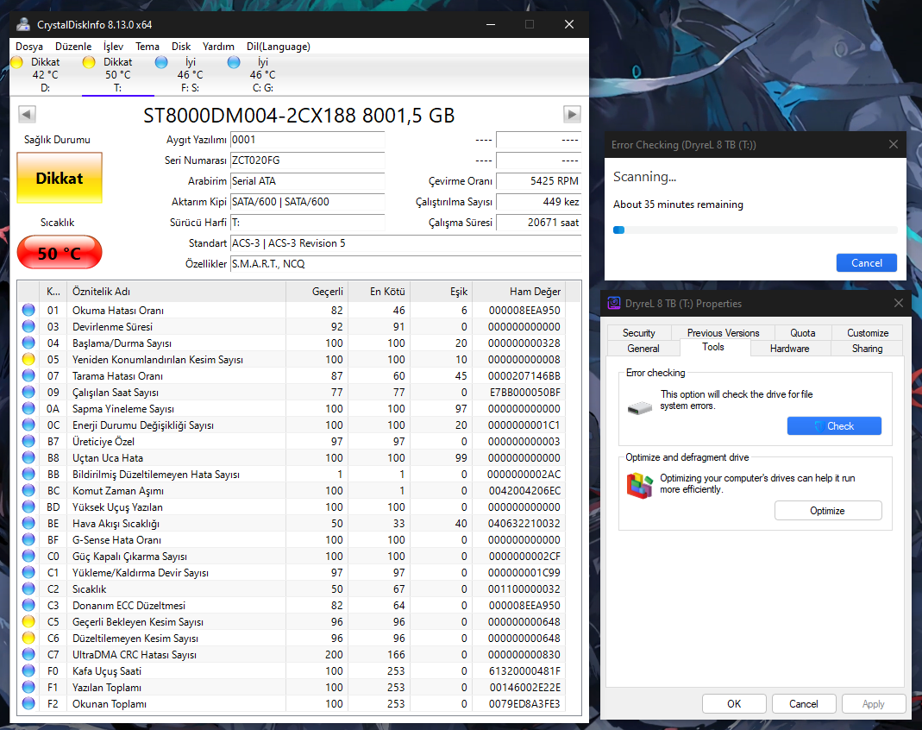Click status circle for UltraDMA CRC Hatası Sayısı
This screenshot has width=922, height=730.
click(28, 654)
